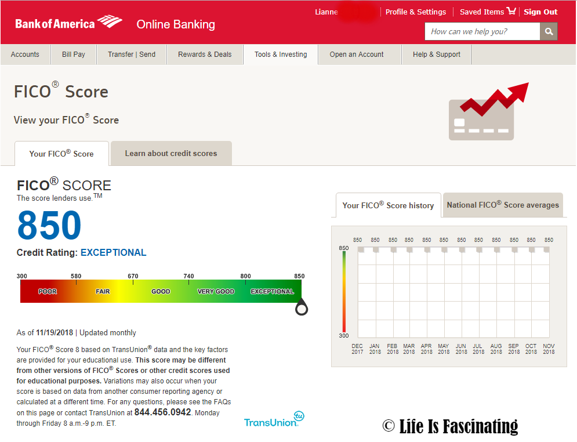The width and height of the screenshot is (577, 442).
Task: Open the Tools & Investing menu
Action: point(281,55)
